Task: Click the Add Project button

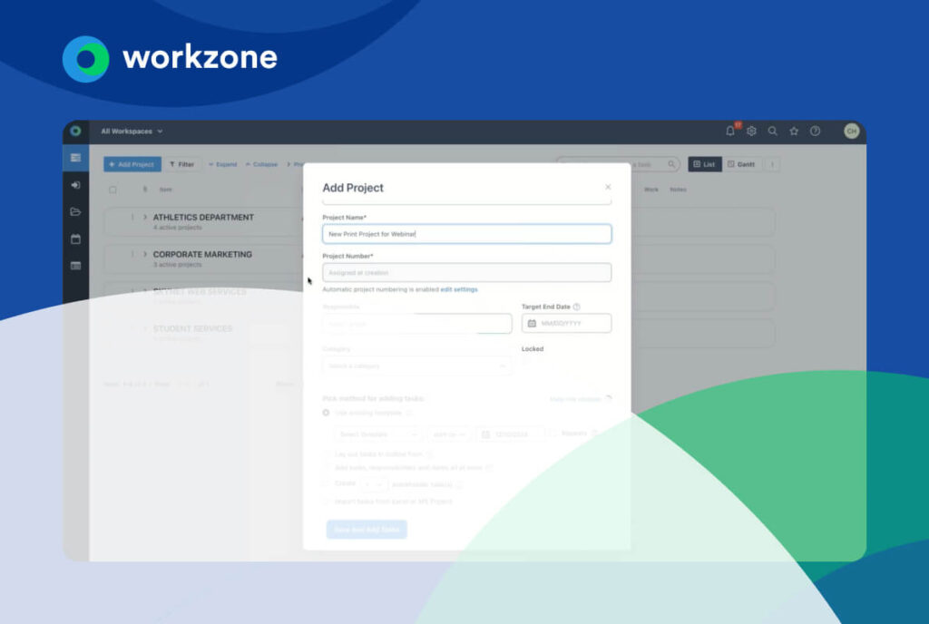Action: click(x=132, y=164)
